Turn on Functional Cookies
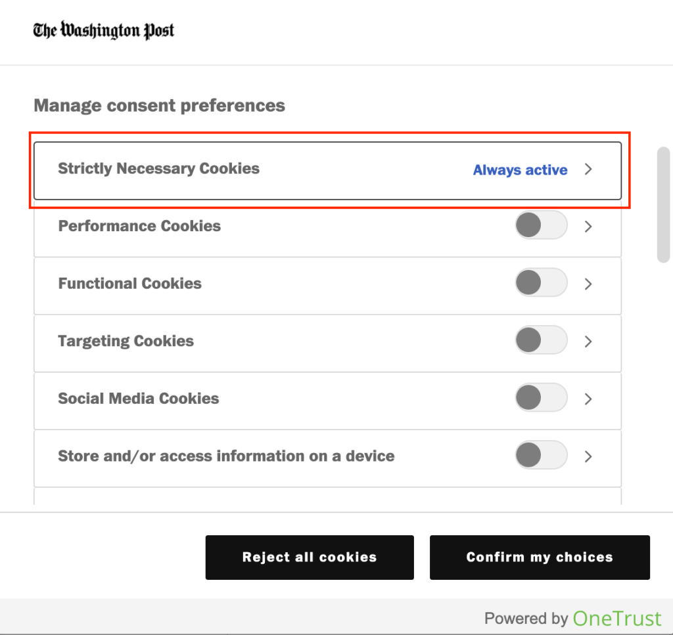The width and height of the screenshot is (673, 635). pyautogui.click(x=540, y=282)
